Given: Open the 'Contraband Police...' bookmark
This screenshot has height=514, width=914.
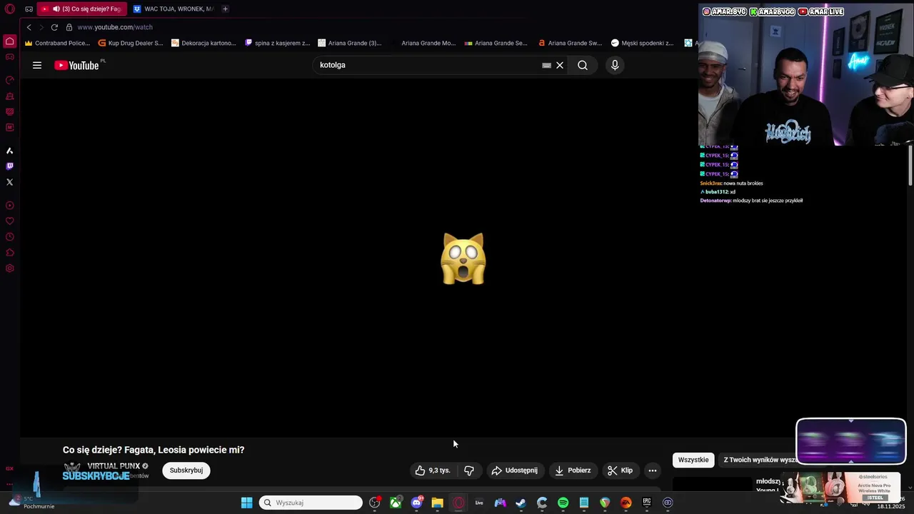Looking at the screenshot, I should tap(57, 43).
